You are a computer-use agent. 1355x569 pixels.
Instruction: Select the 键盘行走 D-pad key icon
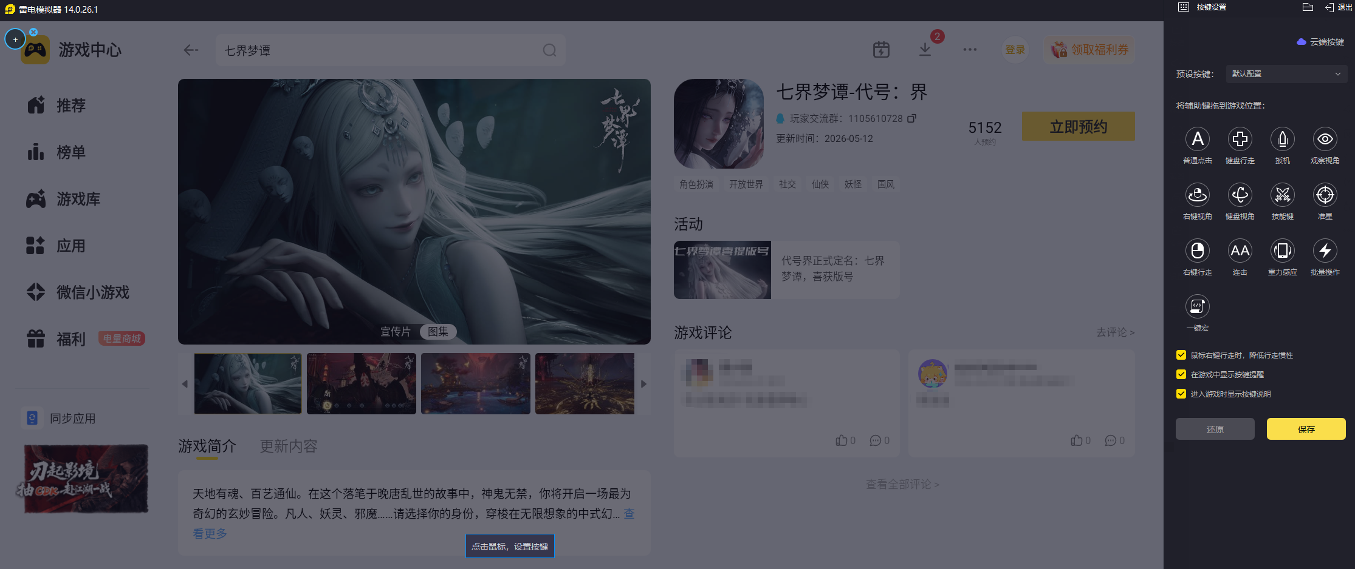tap(1240, 139)
